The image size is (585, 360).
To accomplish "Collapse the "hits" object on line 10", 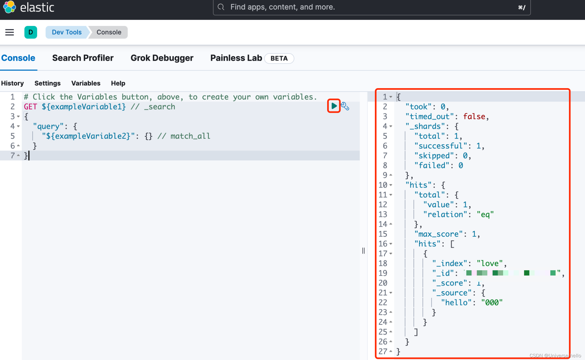I will pyautogui.click(x=391, y=185).
